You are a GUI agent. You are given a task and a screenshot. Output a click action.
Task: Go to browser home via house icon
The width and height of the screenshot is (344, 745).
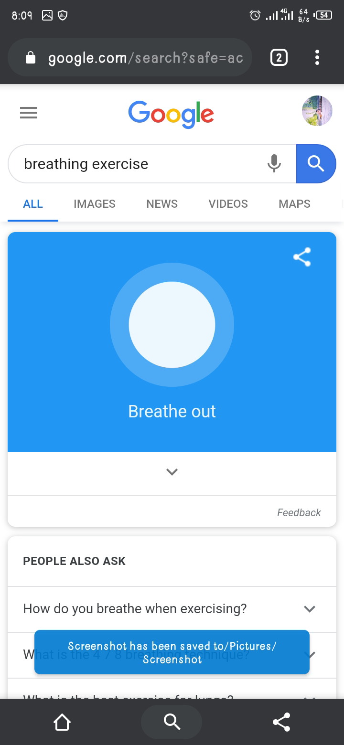click(62, 722)
